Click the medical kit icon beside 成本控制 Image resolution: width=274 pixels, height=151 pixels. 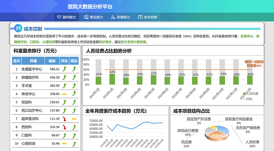[x=140, y=17]
